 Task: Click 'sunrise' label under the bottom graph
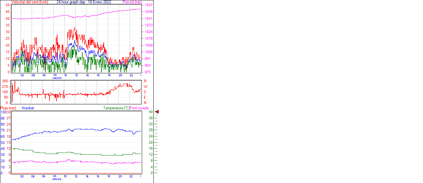coord(57,179)
